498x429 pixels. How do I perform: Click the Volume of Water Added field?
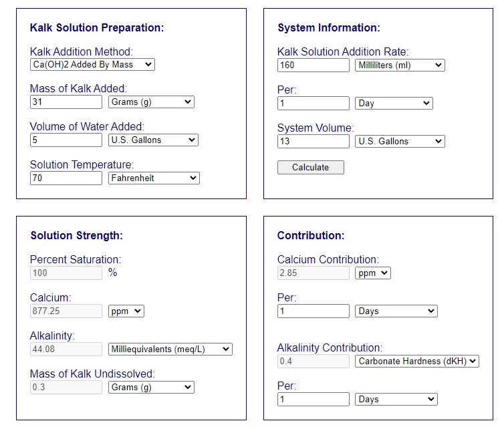click(x=66, y=140)
